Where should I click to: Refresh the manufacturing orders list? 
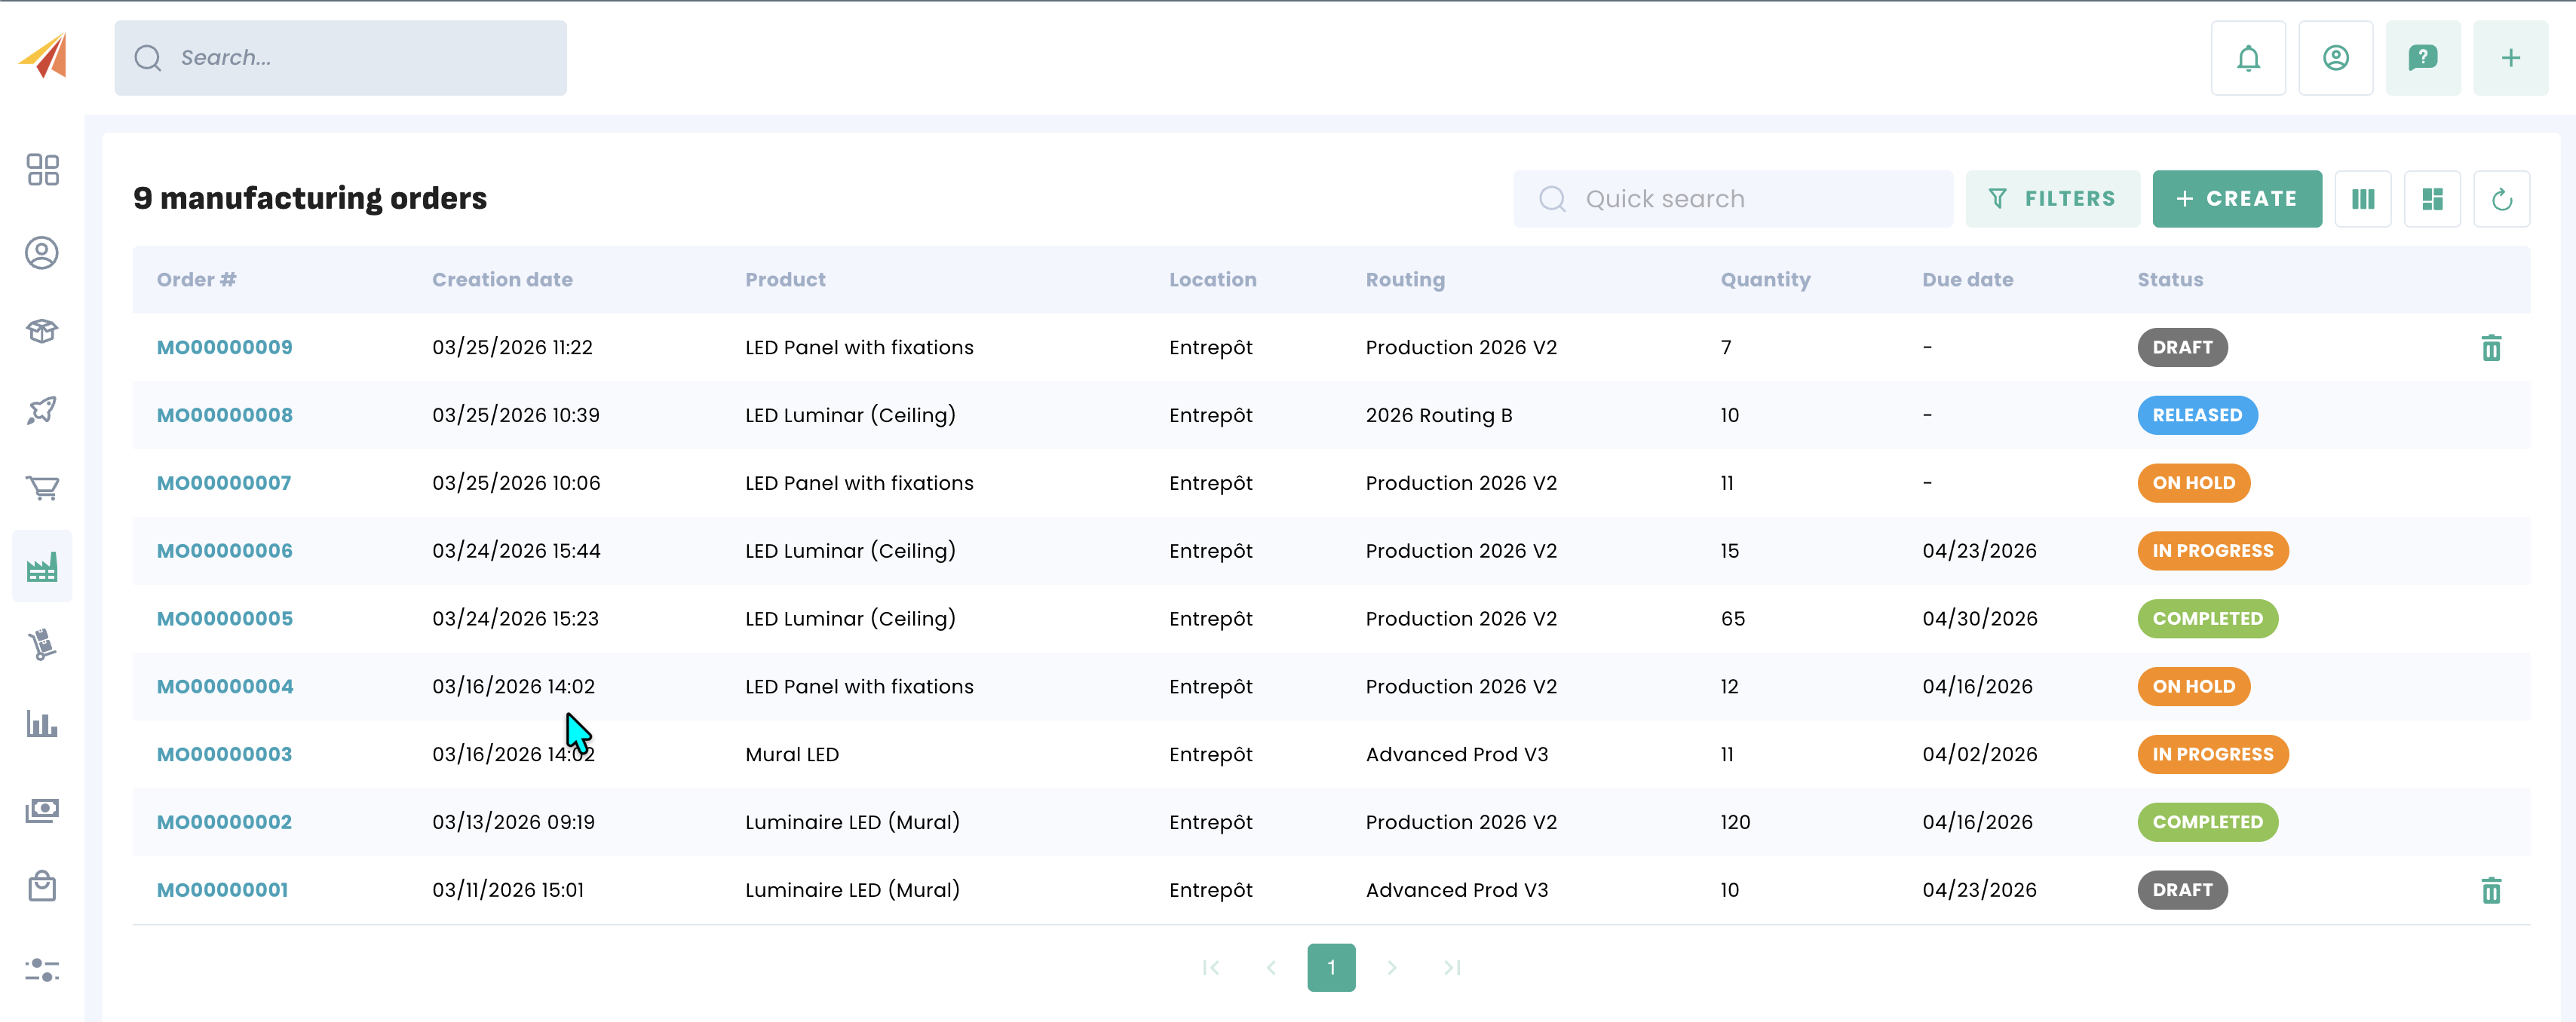click(x=2501, y=199)
